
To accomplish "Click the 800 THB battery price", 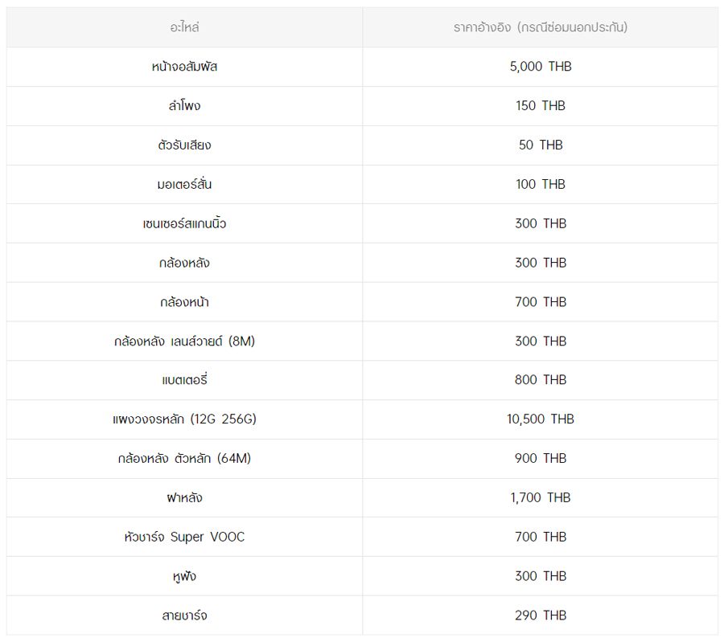I will (x=540, y=380).
